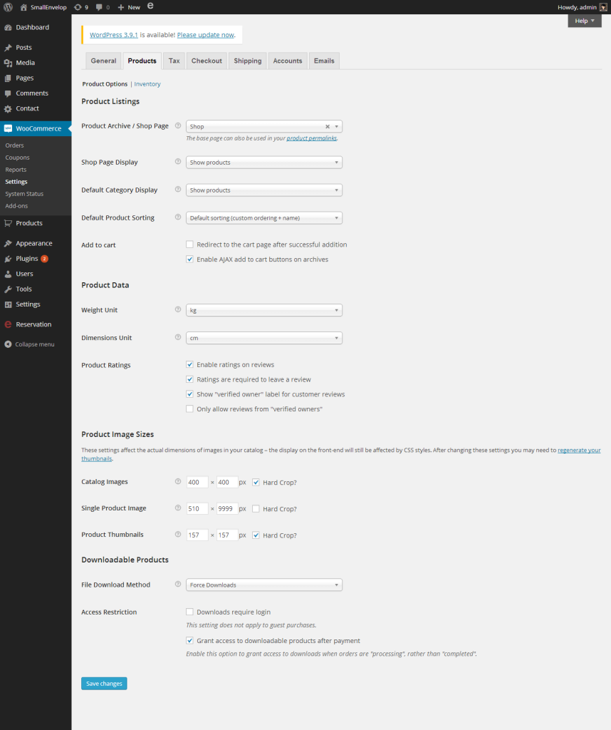Click the home icon beside SmallEnvelop
Screen dimensions: 611x730
(23, 7)
